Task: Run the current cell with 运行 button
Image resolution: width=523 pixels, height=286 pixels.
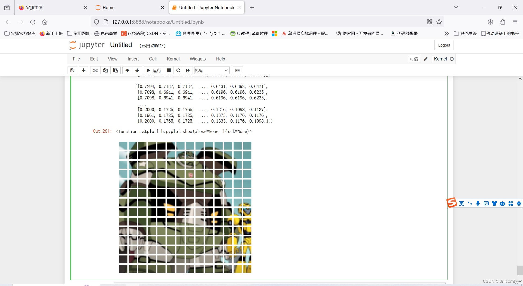Action: (x=154, y=70)
